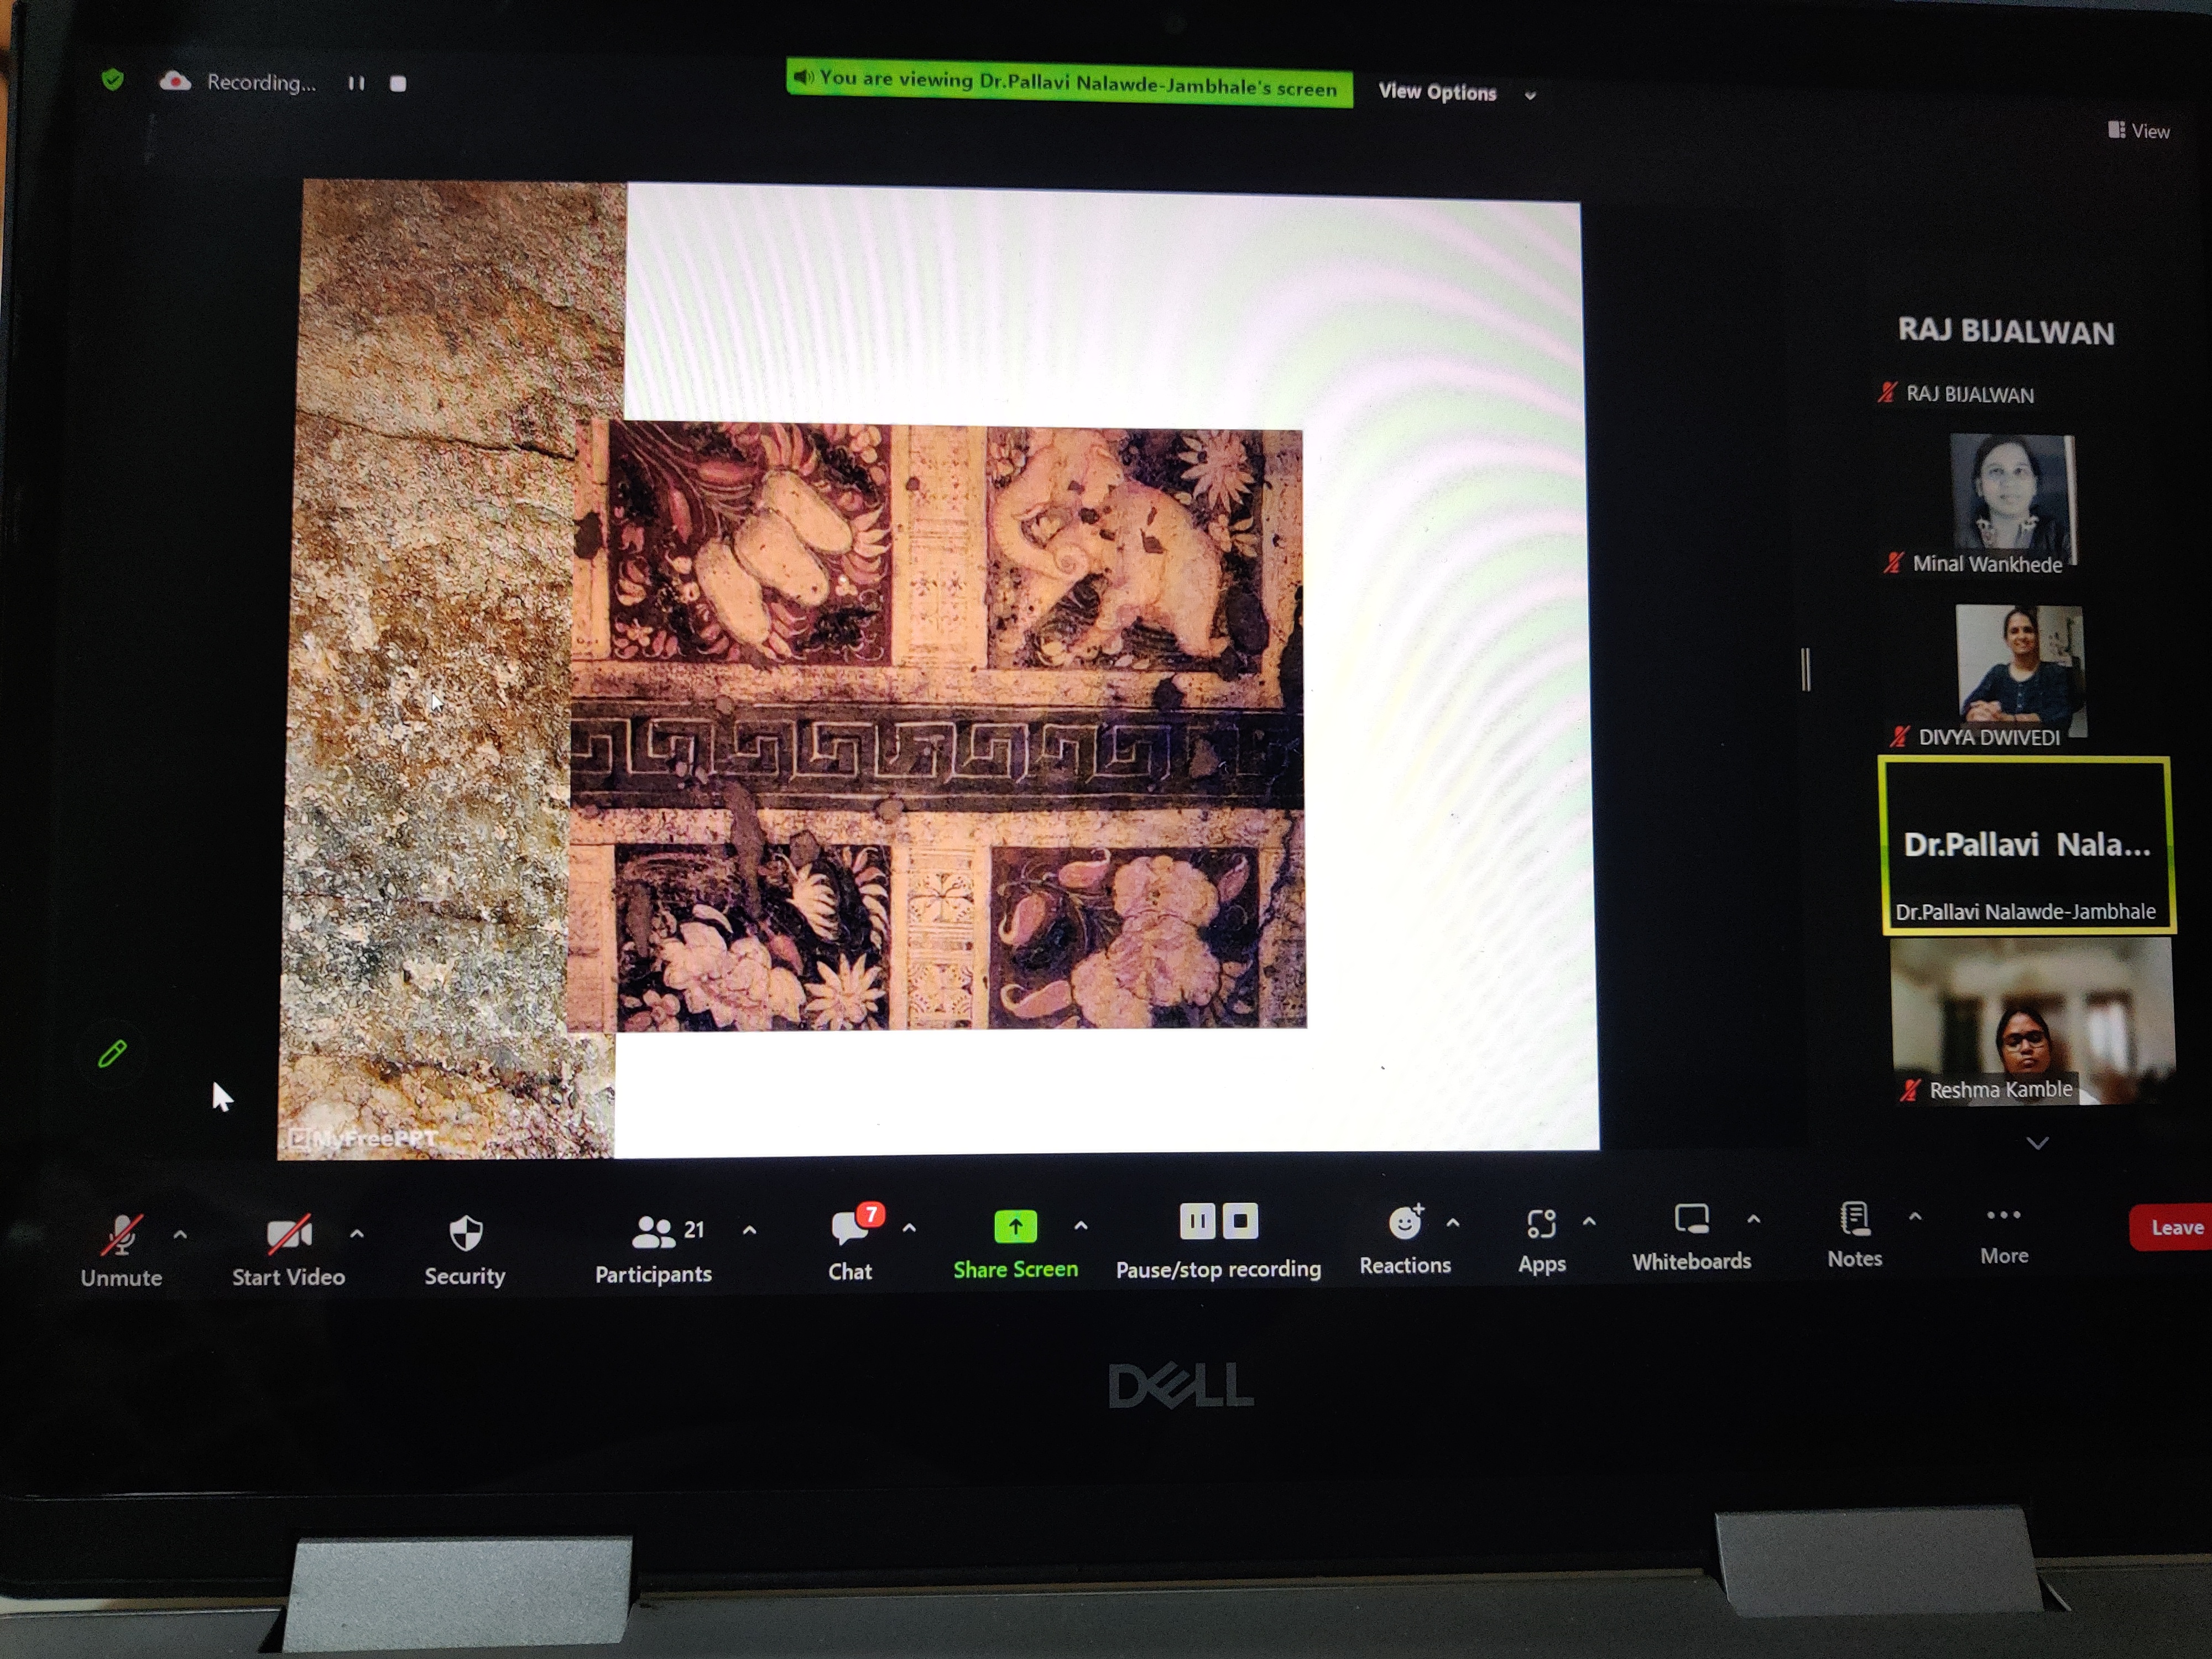Click the 'Recording...' status text
The width and height of the screenshot is (2212, 1659).
(x=261, y=83)
